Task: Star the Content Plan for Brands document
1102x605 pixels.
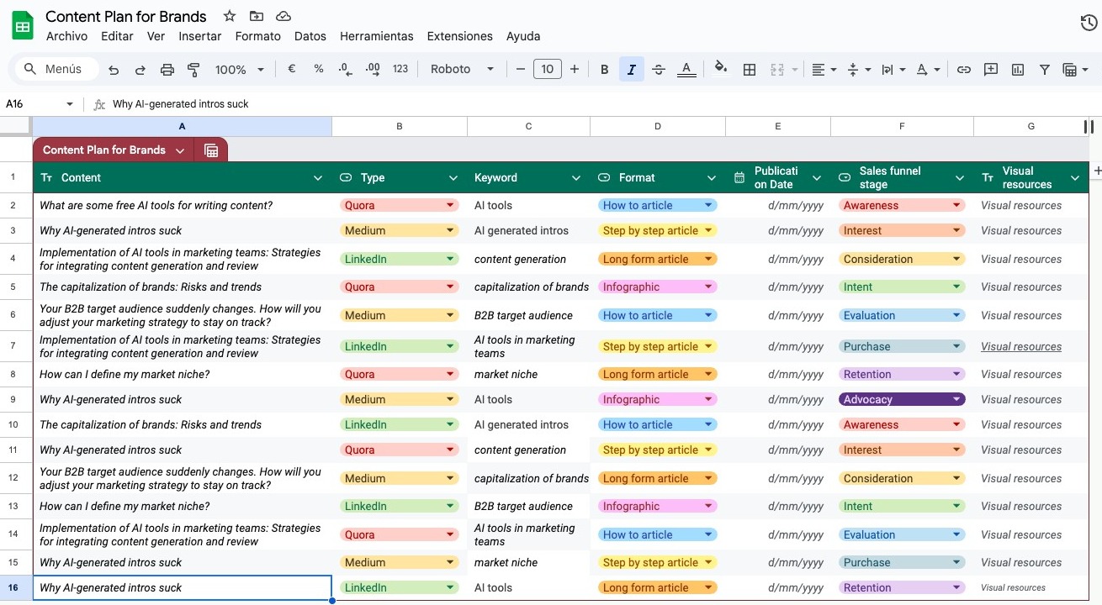Action: [230, 16]
